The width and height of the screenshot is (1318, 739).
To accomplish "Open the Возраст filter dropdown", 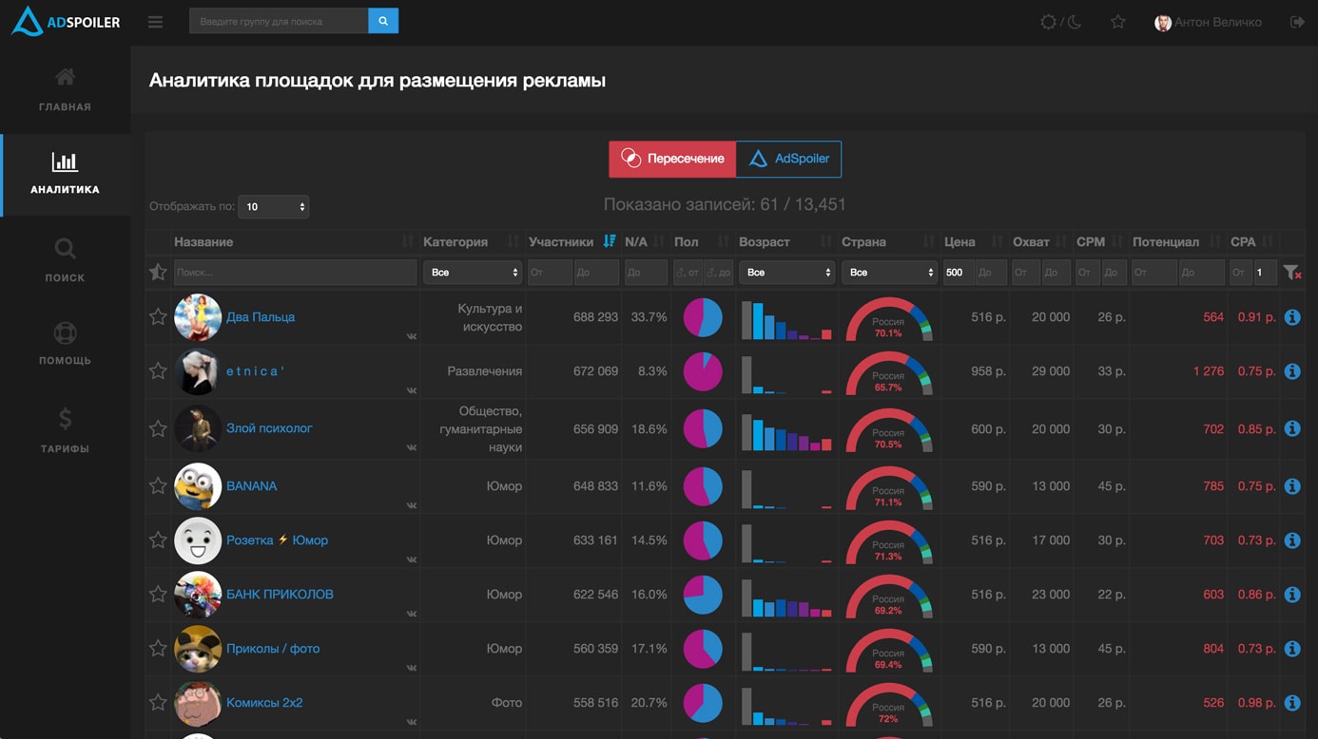I will coord(786,273).
